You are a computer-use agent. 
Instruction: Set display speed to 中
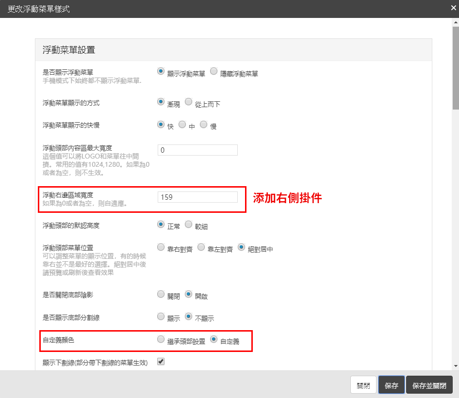tap(182, 124)
